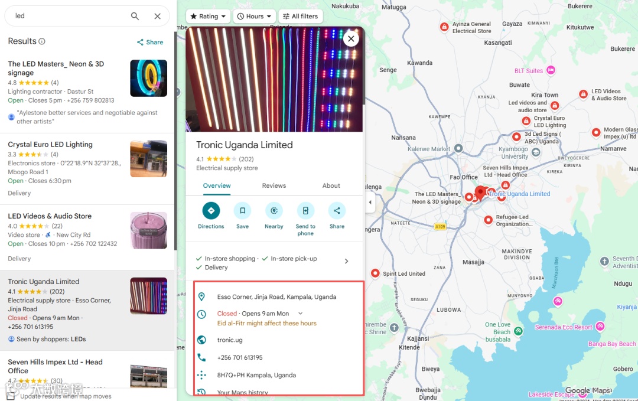638x401 pixels.
Task: Click the clock hours icon
Action: [x=201, y=314]
